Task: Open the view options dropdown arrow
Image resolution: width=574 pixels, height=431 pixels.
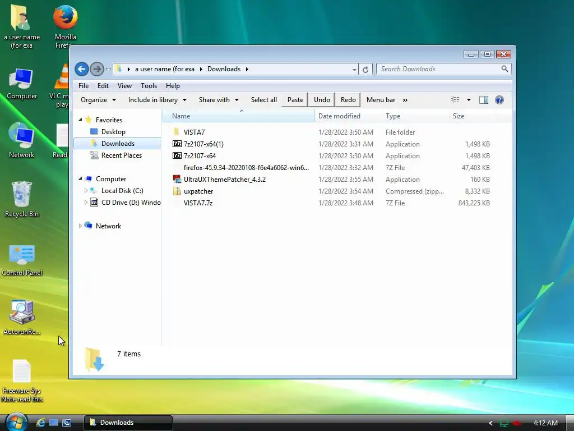Action: (x=469, y=100)
